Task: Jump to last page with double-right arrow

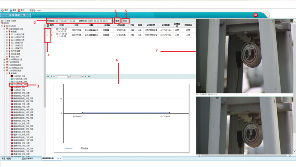Action: (x=89, y=76)
